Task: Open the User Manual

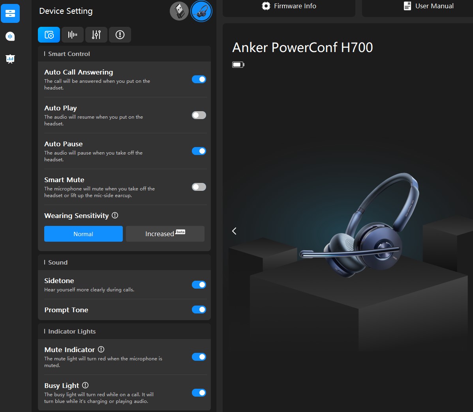Action: point(428,6)
